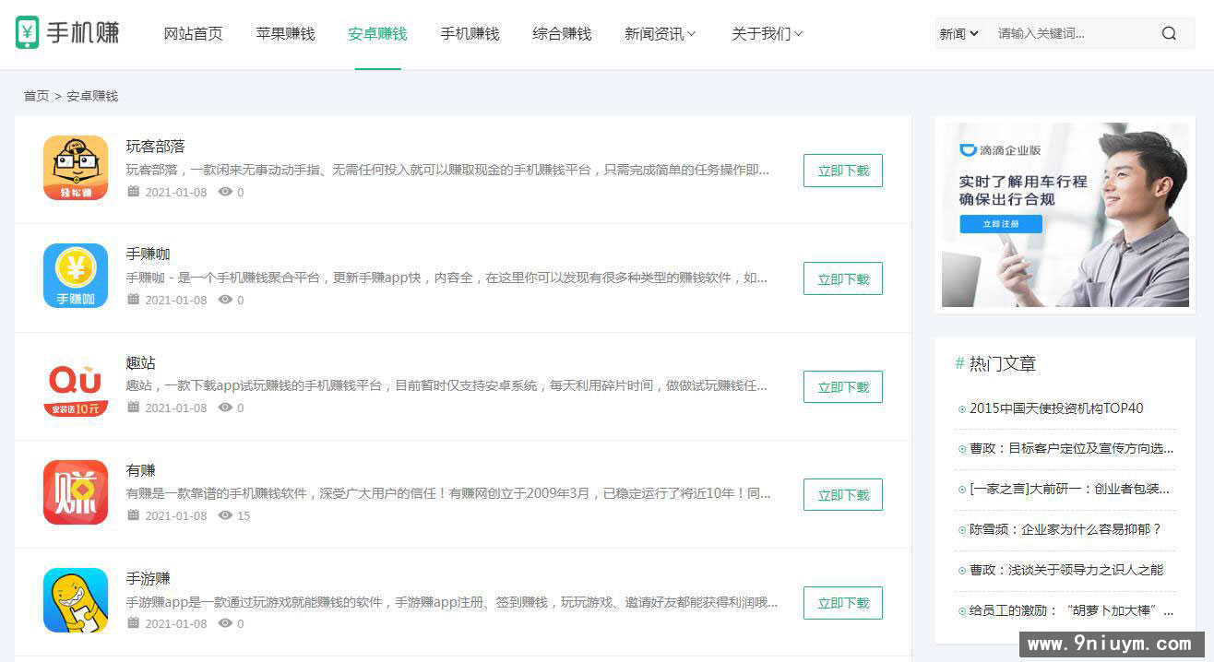Click the calendar icon under 玩客部落

click(131, 192)
